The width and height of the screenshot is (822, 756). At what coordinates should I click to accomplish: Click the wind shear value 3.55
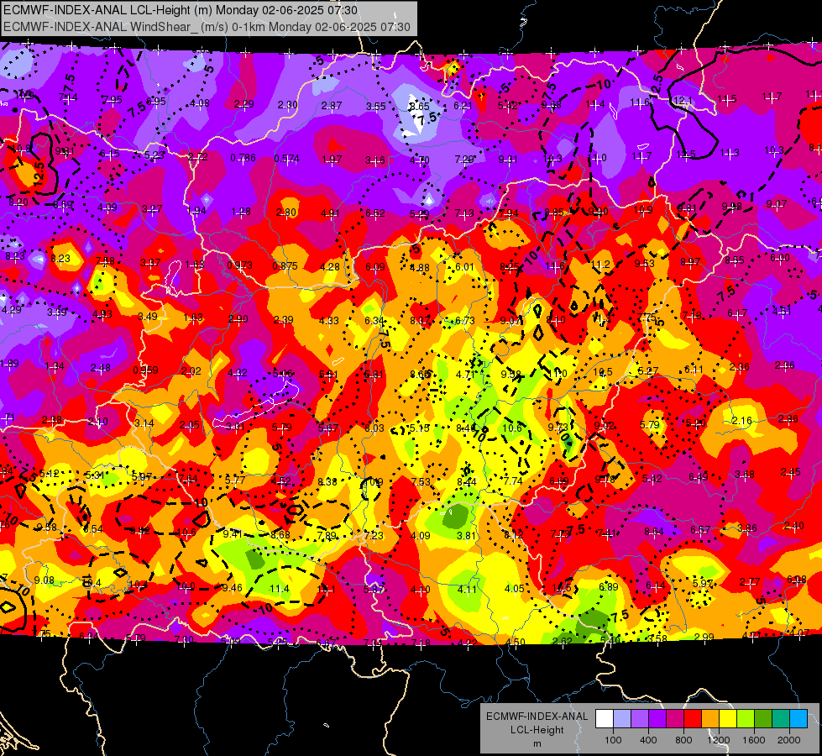tap(376, 106)
